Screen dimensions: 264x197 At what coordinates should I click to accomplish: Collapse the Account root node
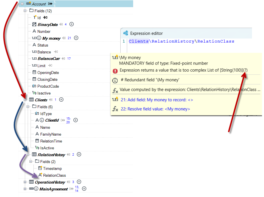click(x=22, y=4)
